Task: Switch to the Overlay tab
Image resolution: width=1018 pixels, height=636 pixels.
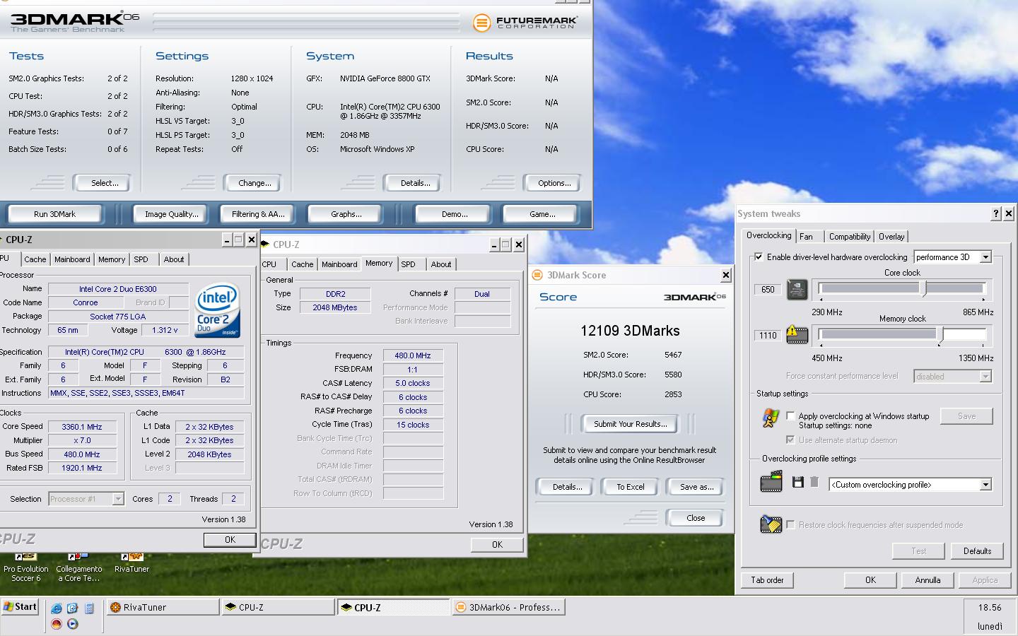Action: coord(891,237)
